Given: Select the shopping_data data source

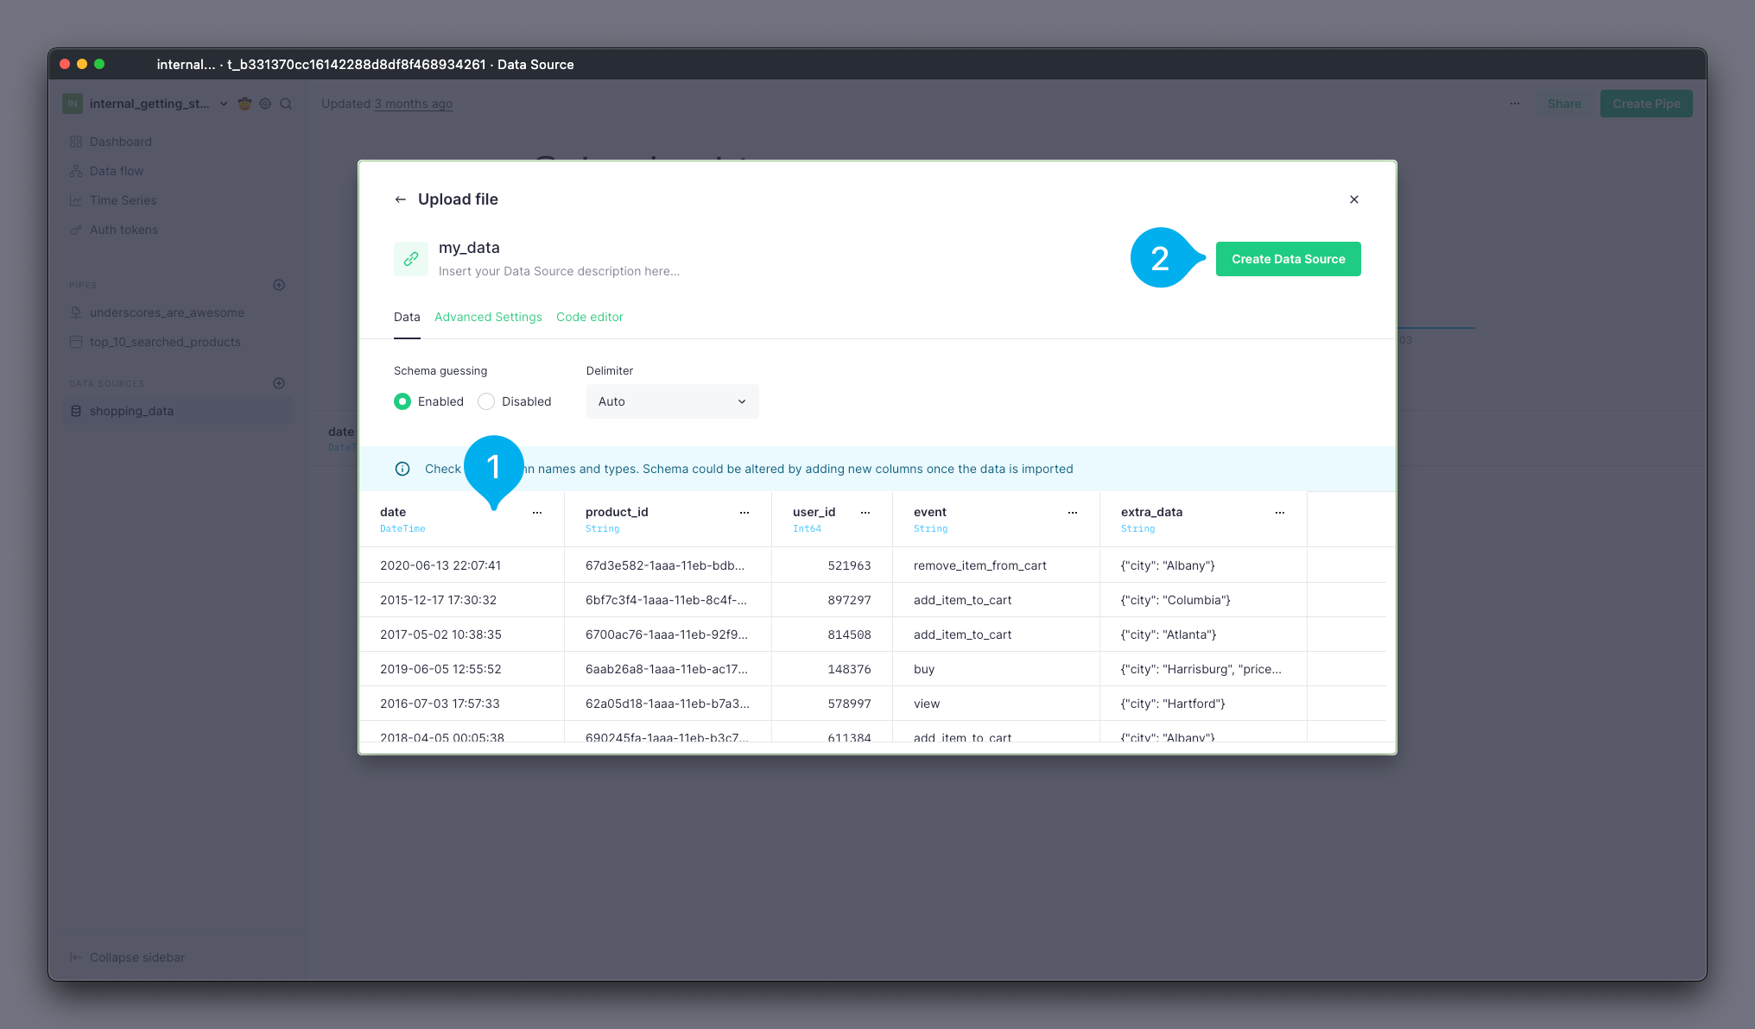Looking at the screenshot, I should pyautogui.click(x=178, y=411).
